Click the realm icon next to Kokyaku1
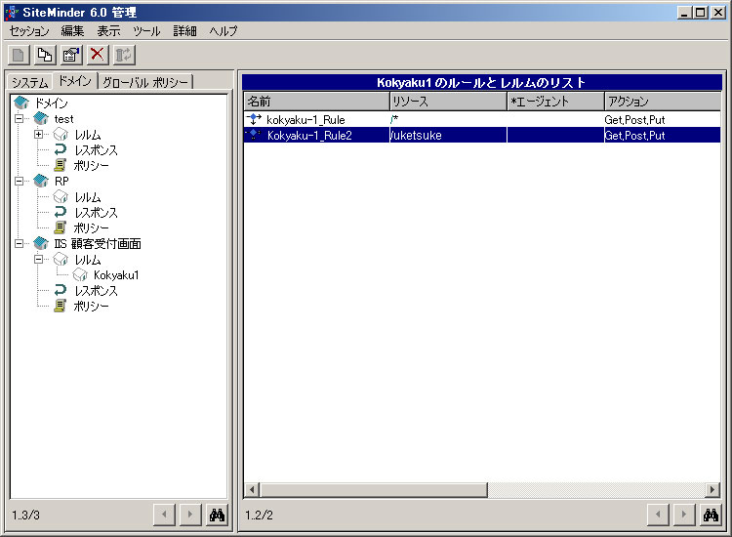The image size is (732, 537). tap(80, 274)
